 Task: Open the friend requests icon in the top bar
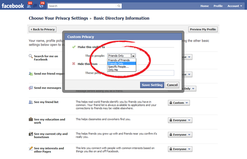tap(29, 6)
